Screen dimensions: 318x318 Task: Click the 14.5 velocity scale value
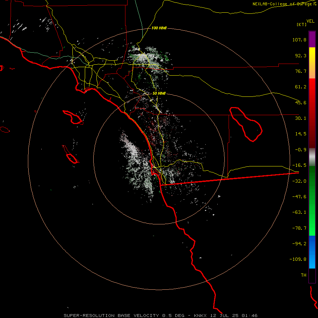coord(301,134)
